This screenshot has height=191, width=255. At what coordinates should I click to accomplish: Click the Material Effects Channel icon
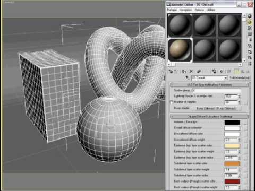point(222,72)
